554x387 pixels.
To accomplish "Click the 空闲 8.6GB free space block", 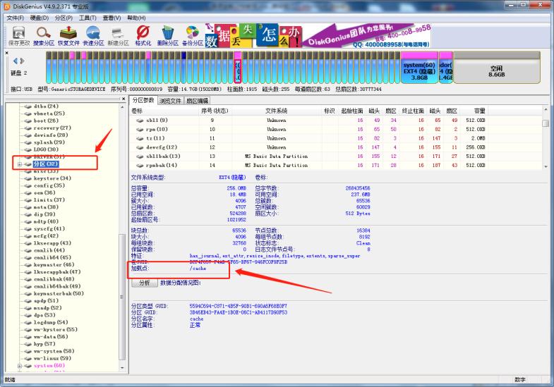I will [x=495, y=70].
